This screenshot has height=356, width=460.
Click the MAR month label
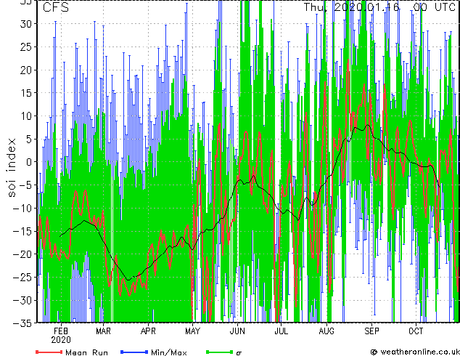pyautogui.click(x=103, y=331)
